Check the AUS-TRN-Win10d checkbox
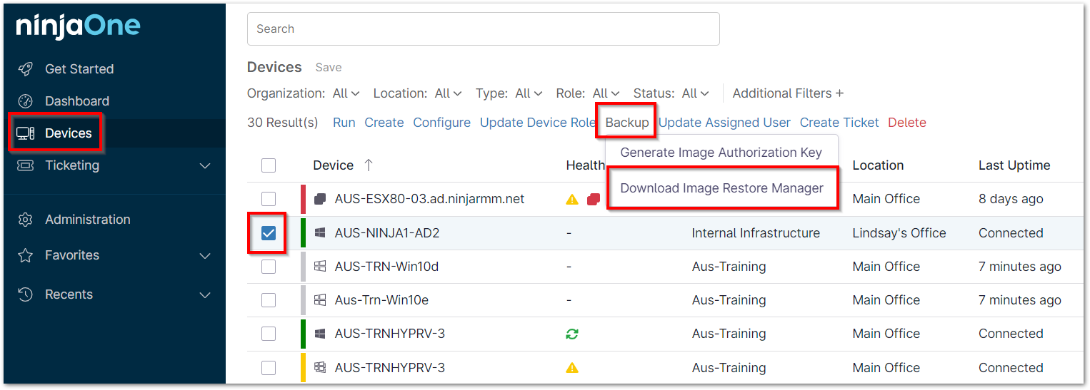The width and height of the screenshot is (1090, 390). 269,267
